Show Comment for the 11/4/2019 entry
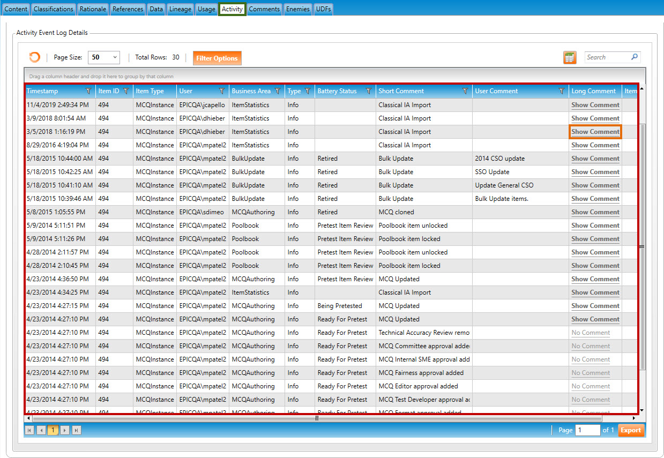664x458 pixels. point(595,105)
